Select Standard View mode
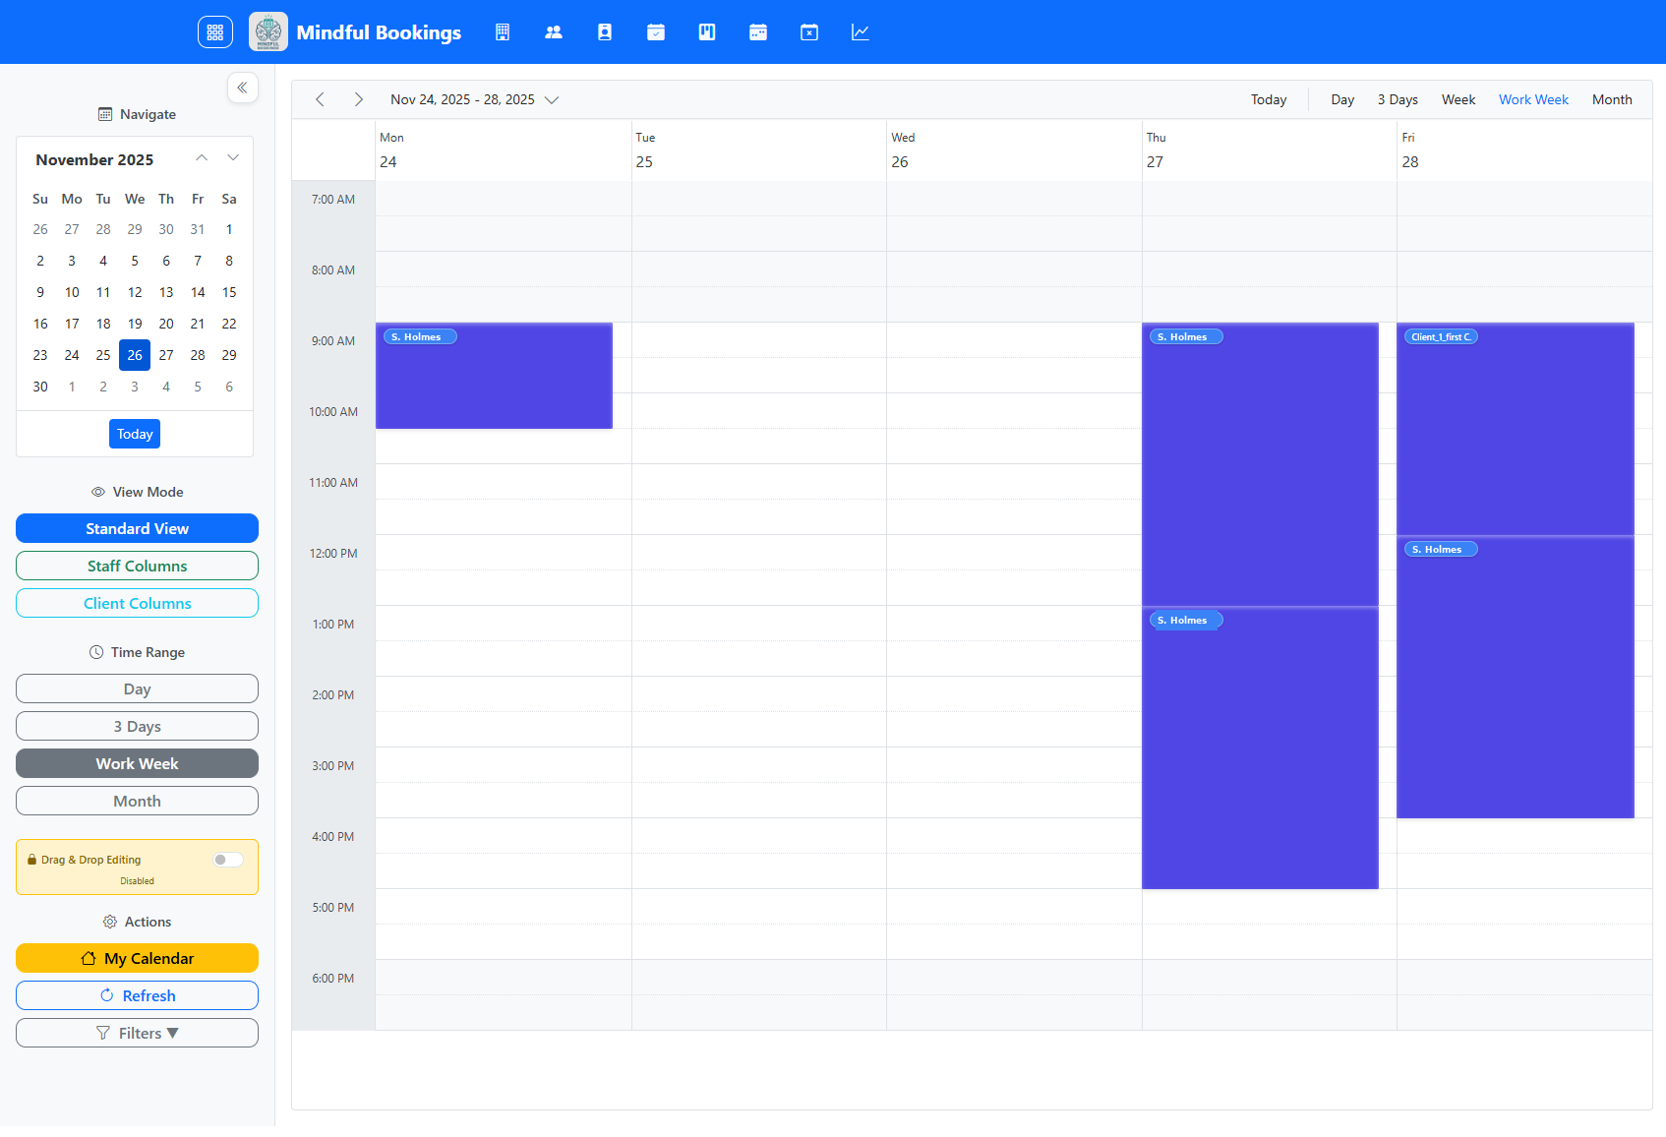Screen dimensions: 1666x1137 pos(137,528)
